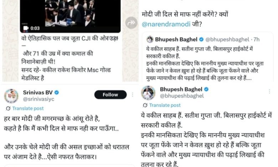Open three-dot menu on Srinivas BV post
This screenshot has width=278, height=167.
coord(133,95)
